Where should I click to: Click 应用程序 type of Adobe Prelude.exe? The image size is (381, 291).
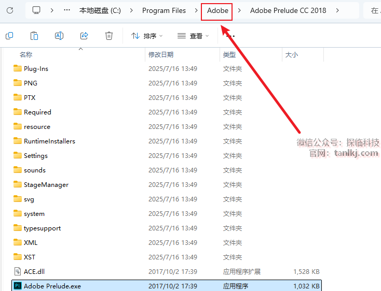tap(236, 286)
